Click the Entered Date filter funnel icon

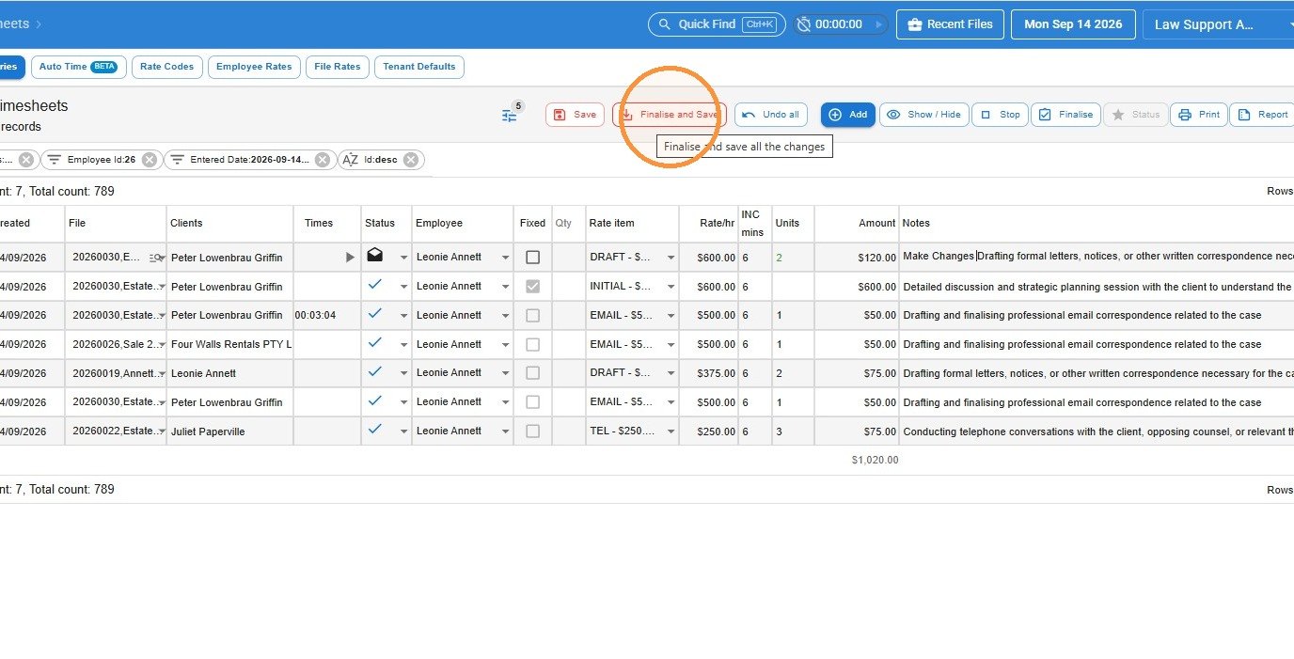[177, 160]
